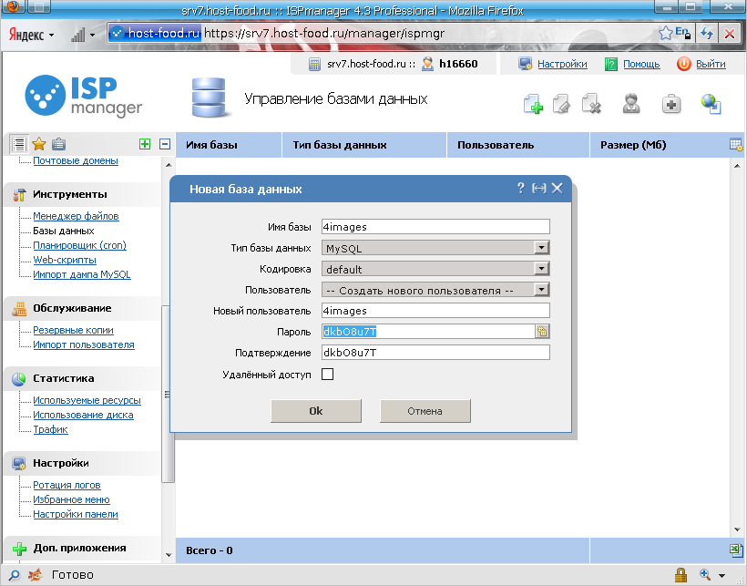747x586 pixels.
Task: Collapse the Статистика section
Action: tap(64, 378)
